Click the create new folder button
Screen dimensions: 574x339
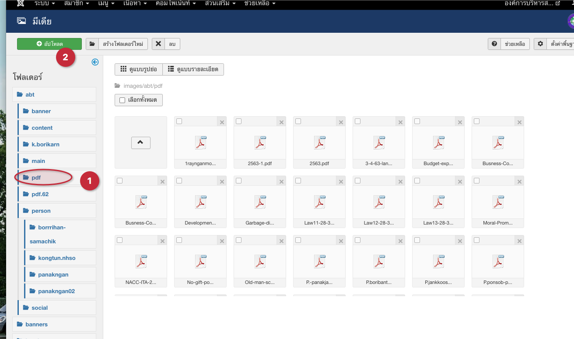[117, 44]
